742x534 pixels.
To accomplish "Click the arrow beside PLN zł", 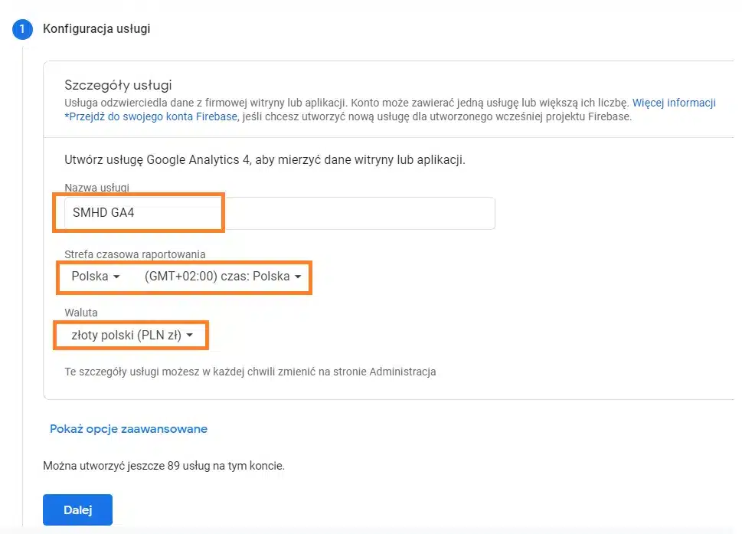I will coord(190,336).
